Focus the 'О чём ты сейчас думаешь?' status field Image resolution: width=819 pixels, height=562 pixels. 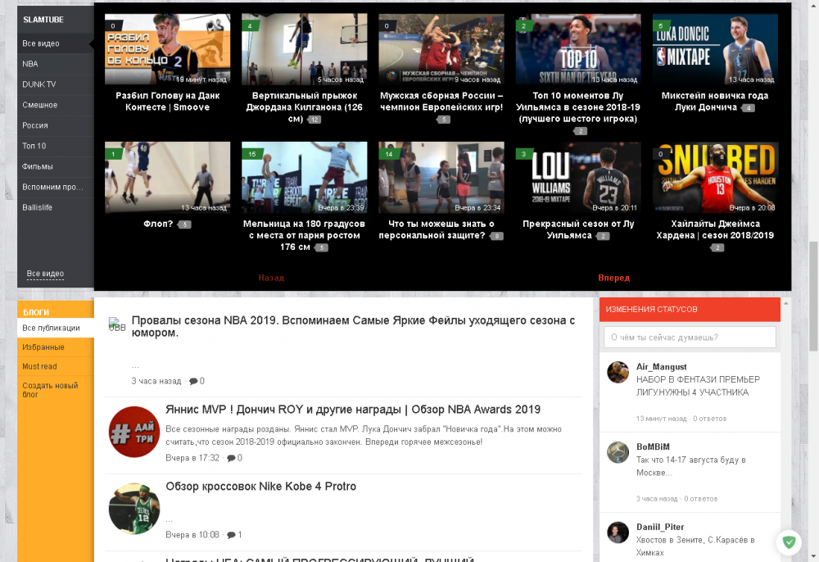coord(690,338)
